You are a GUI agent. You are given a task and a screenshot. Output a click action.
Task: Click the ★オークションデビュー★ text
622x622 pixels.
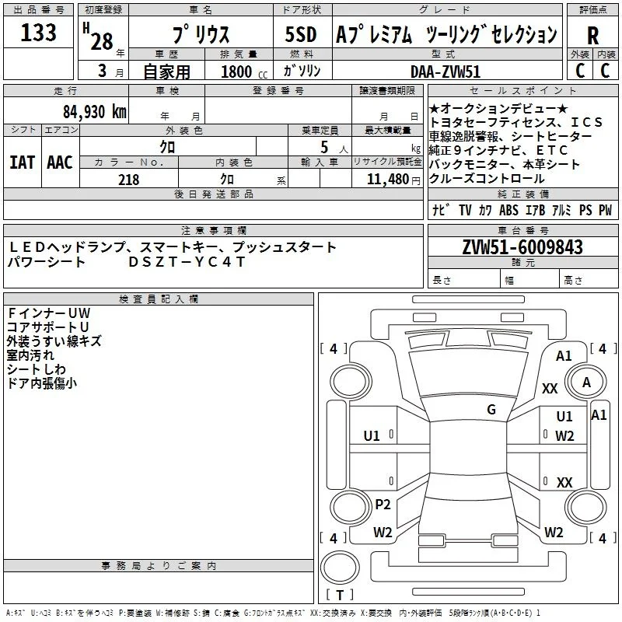point(498,108)
